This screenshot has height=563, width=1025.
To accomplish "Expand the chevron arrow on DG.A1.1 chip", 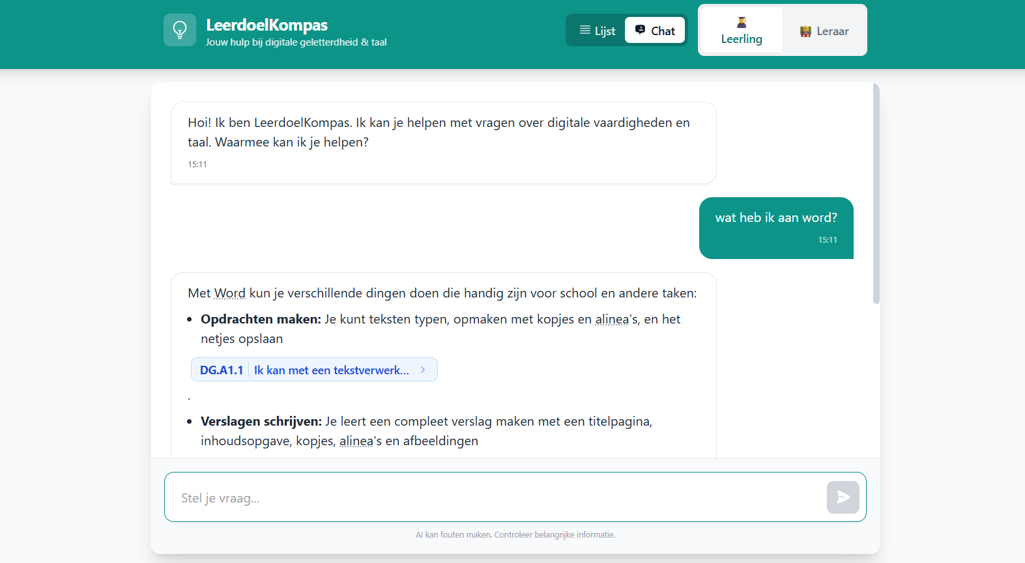I will 423,370.
